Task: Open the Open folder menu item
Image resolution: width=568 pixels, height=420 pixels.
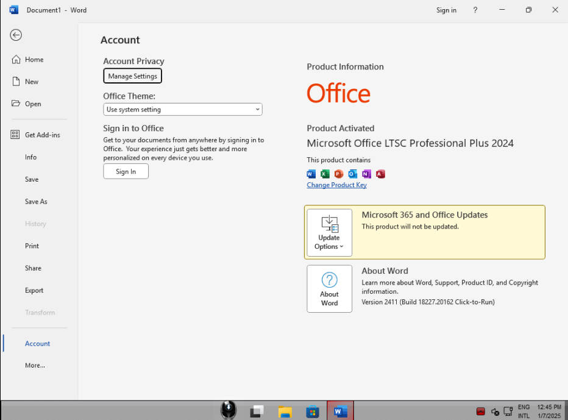Action: (26, 104)
